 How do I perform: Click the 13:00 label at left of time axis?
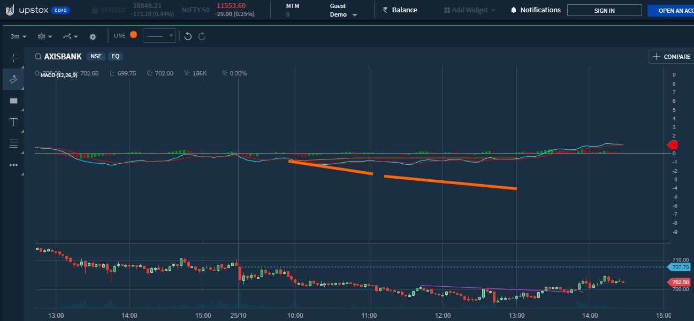pos(56,315)
